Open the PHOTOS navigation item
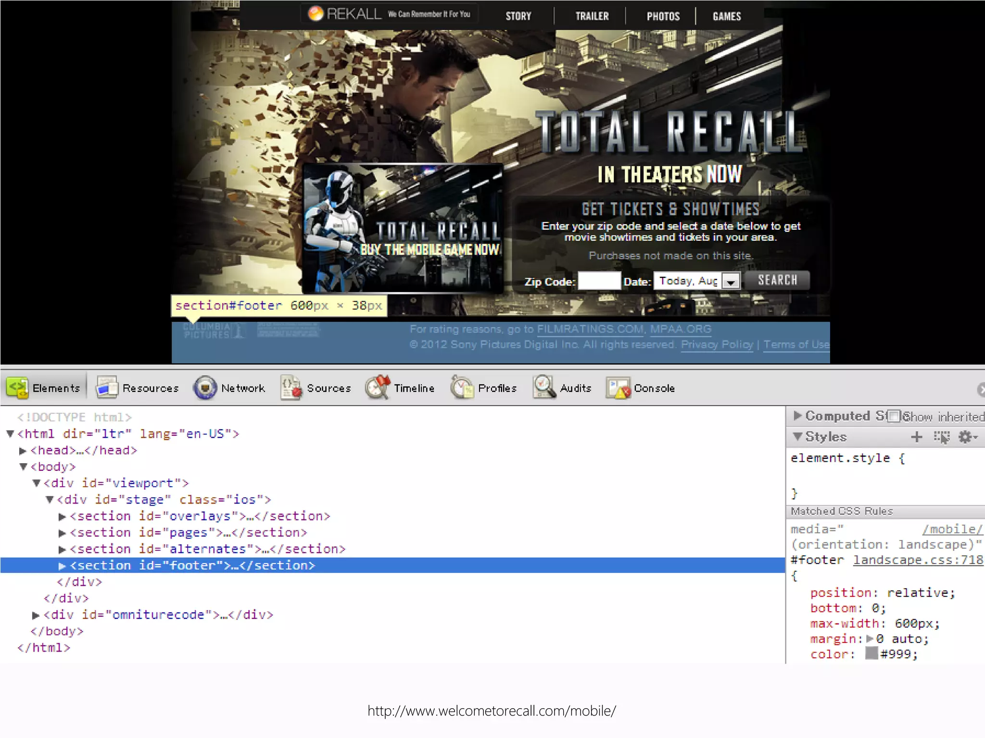The width and height of the screenshot is (985, 738). click(x=663, y=16)
